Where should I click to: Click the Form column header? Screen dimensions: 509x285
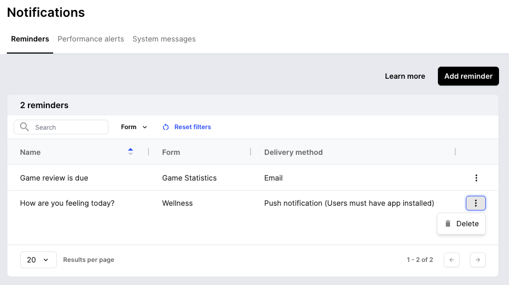171,152
